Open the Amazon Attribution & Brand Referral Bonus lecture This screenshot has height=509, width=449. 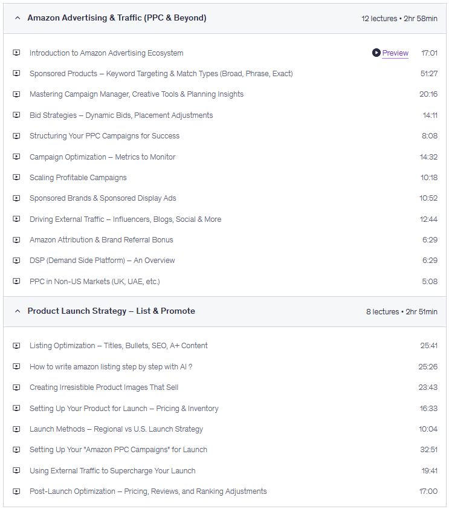101,240
